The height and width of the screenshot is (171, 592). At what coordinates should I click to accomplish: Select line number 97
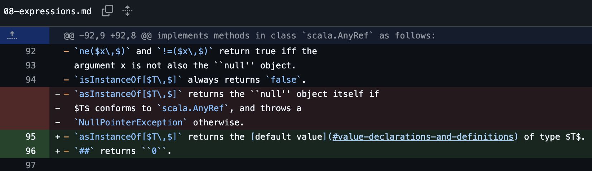(x=31, y=165)
